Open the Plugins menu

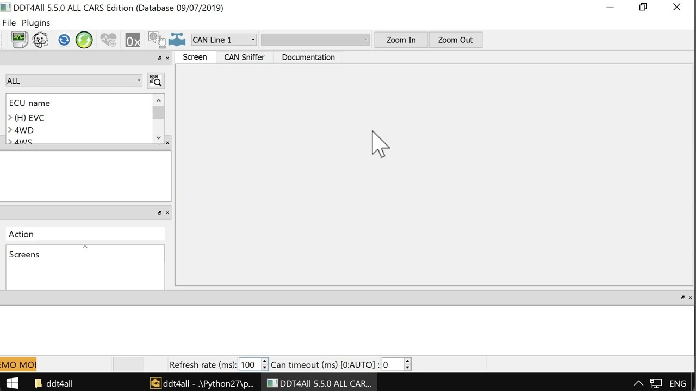click(x=36, y=23)
